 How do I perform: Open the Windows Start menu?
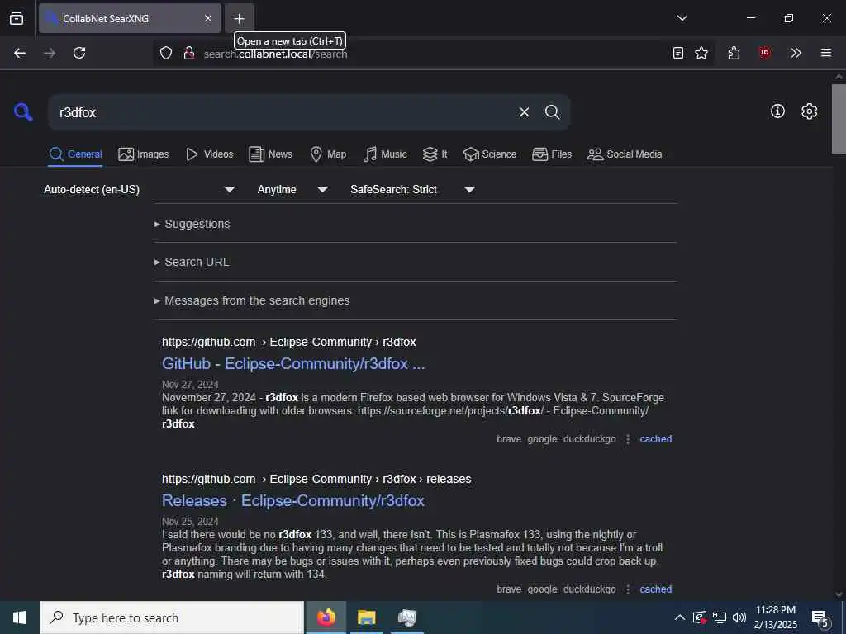point(20,617)
